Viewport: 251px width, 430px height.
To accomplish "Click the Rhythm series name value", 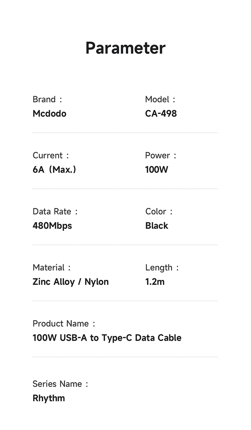I will (x=49, y=398).
